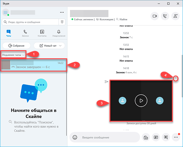Record a video message icon
The height and width of the screenshot is (147, 183).
point(166,137)
